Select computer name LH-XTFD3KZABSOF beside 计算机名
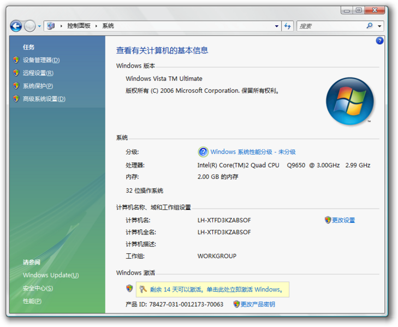This screenshot has height=327, width=398. coord(224,220)
